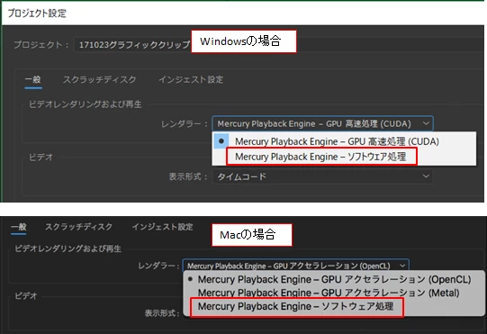Image resolution: width=487 pixels, height=334 pixels.
Task: Switch to スクラッチディスク tab in Windows dialog
Action: point(99,79)
